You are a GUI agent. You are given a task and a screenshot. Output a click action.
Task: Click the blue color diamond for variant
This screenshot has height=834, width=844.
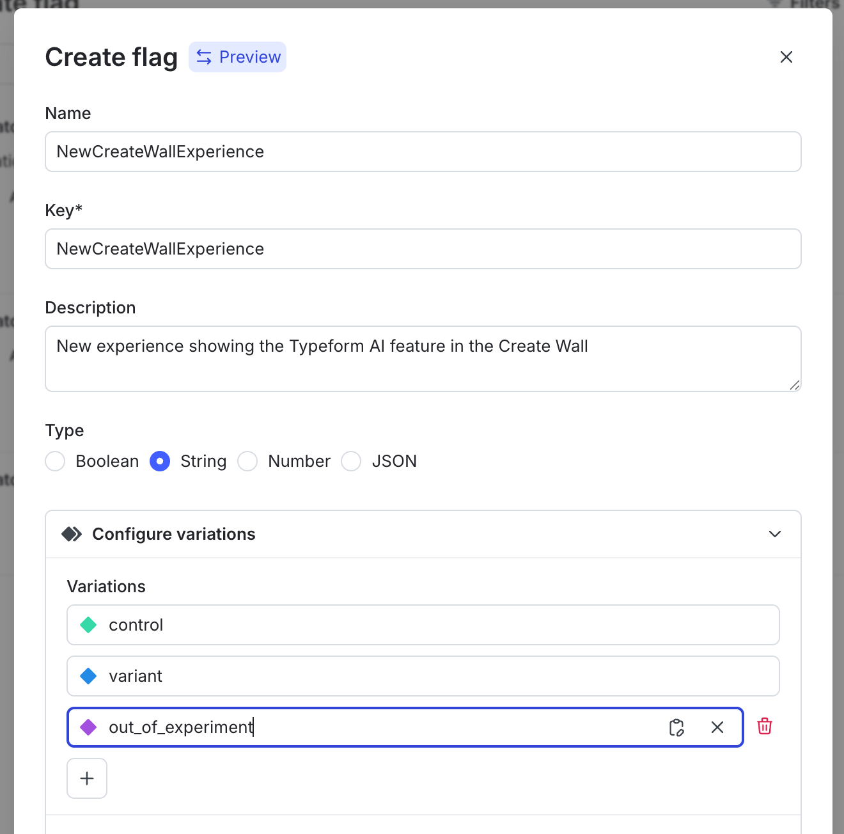pyautogui.click(x=88, y=676)
